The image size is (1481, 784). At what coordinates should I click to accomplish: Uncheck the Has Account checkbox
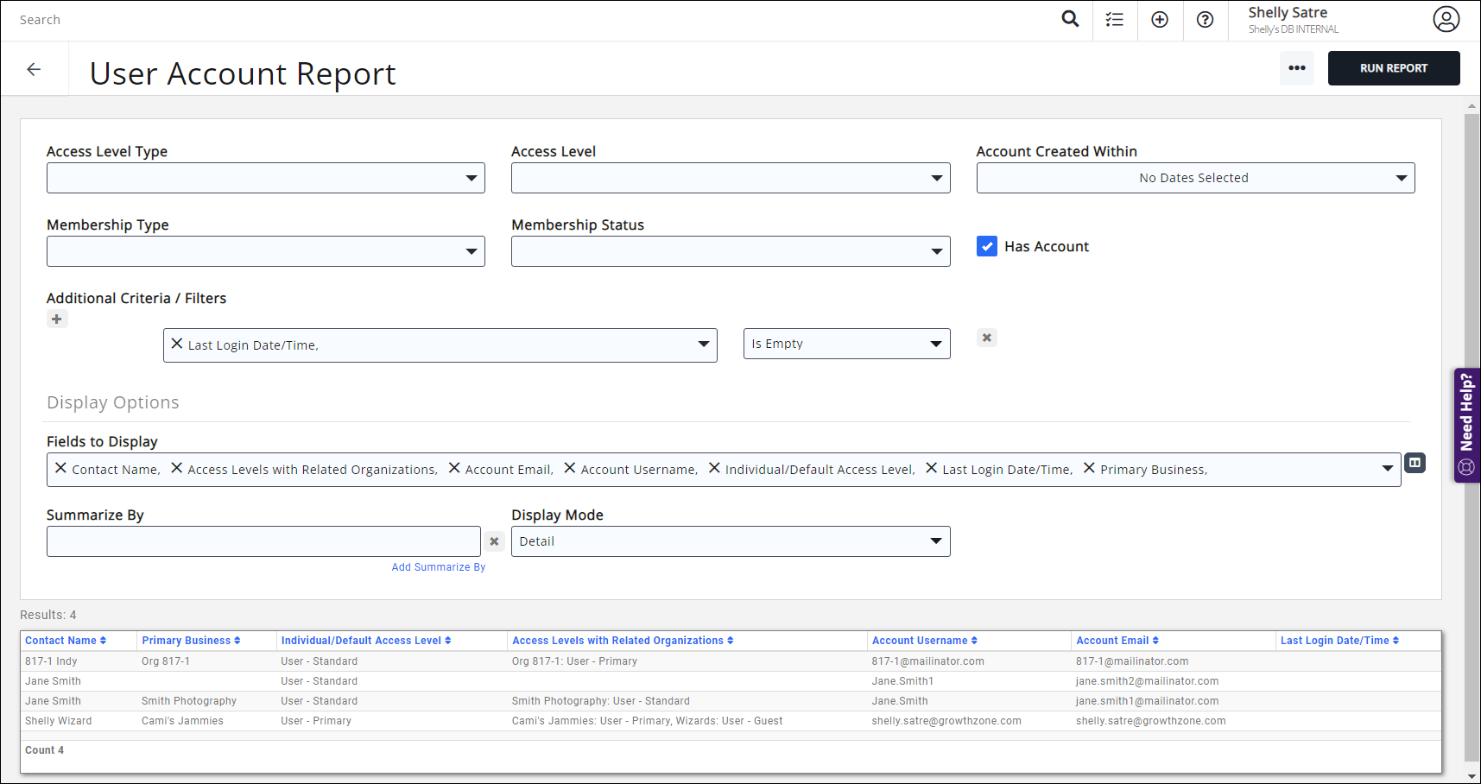click(987, 246)
